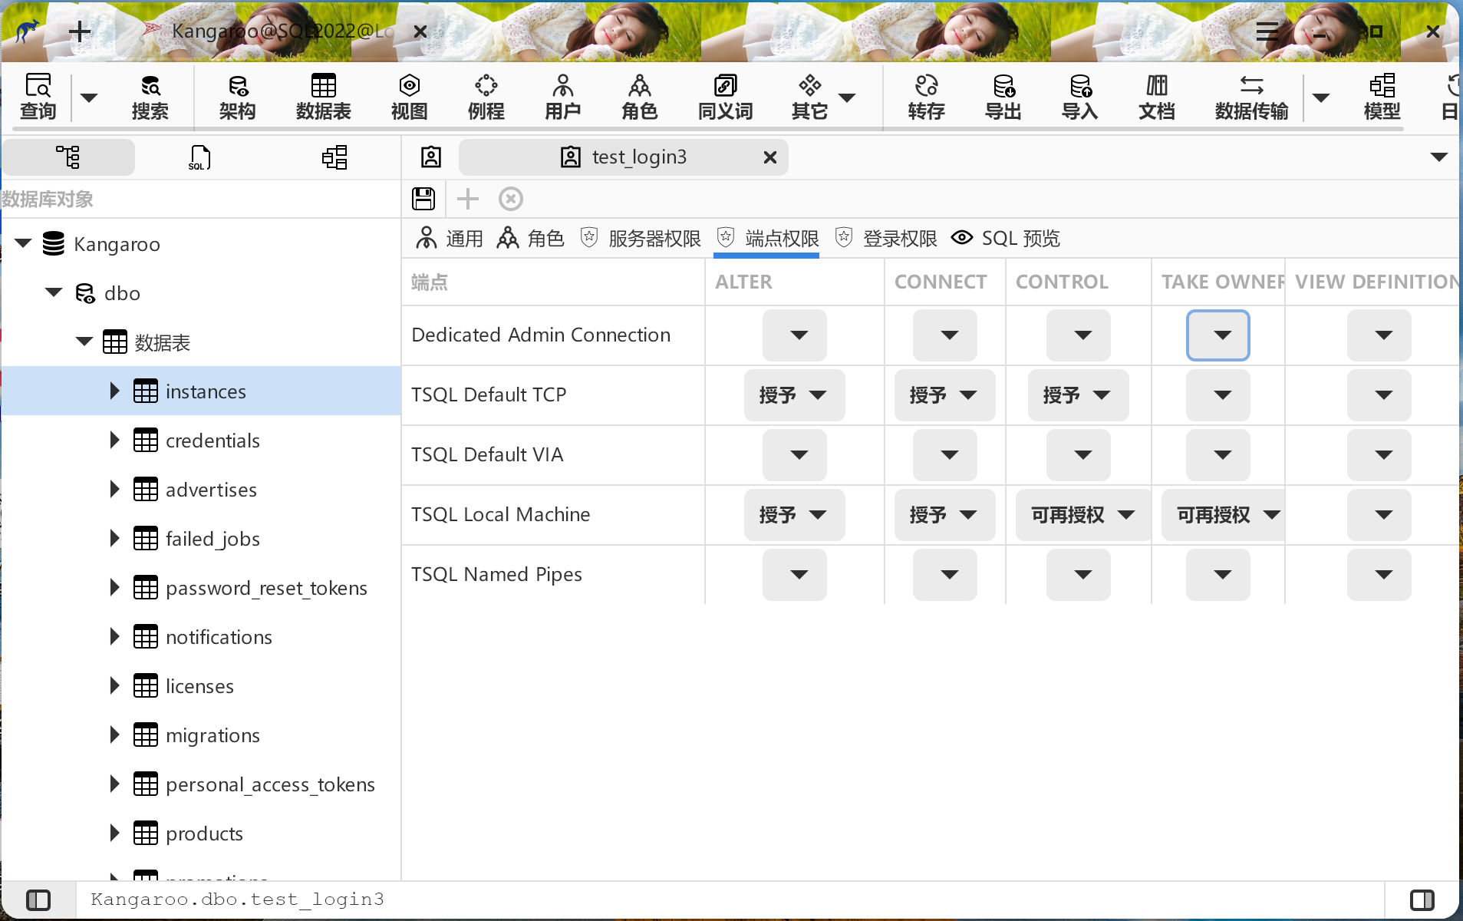Open the 模型 model tool
This screenshot has height=921, width=1463.
pyautogui.click(x=1382, y=97)
